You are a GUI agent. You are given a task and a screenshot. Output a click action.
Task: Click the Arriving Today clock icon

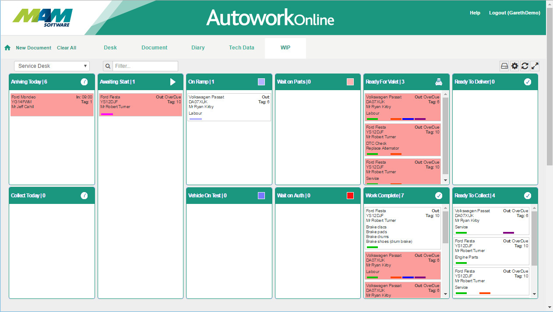(84, 82)
